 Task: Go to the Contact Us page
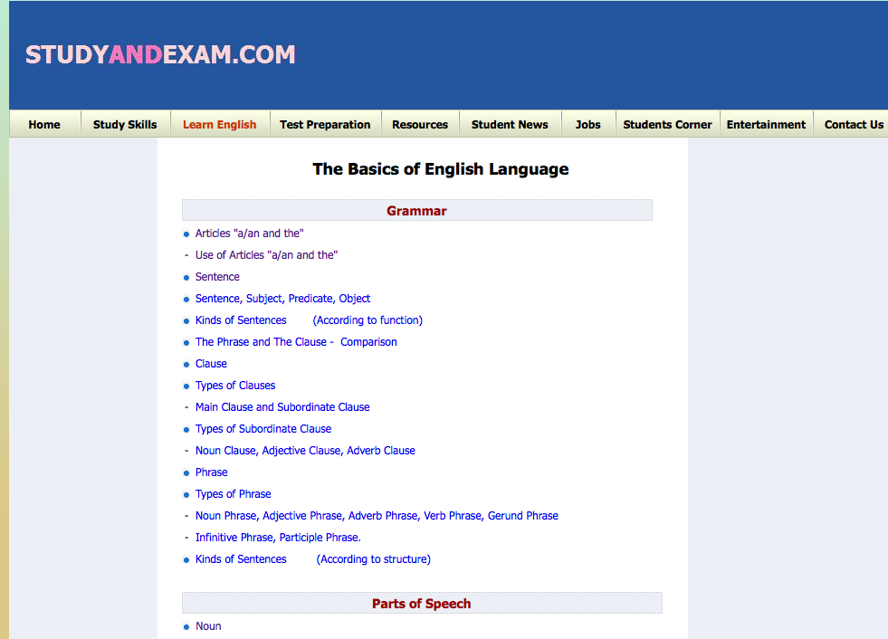(852, 124)
